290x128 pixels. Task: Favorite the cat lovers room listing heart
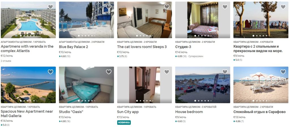[167, 7]
